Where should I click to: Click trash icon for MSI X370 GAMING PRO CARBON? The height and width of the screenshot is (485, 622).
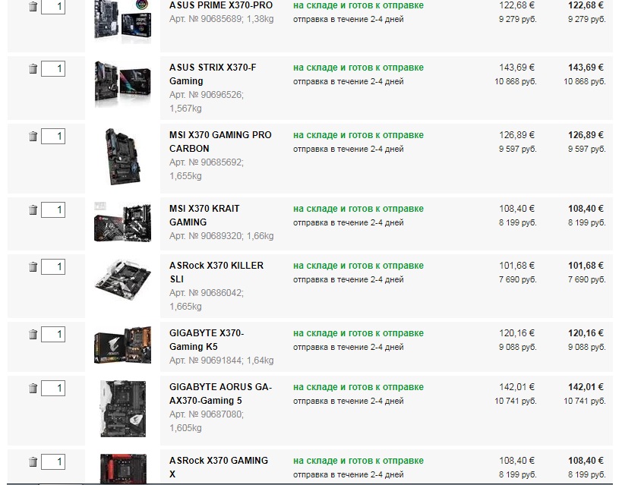click(33, 136)
